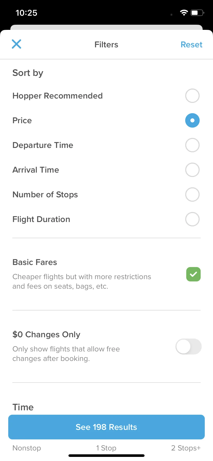
Task: Tap the 2 Stops+ option label
Action: point(186,448)
